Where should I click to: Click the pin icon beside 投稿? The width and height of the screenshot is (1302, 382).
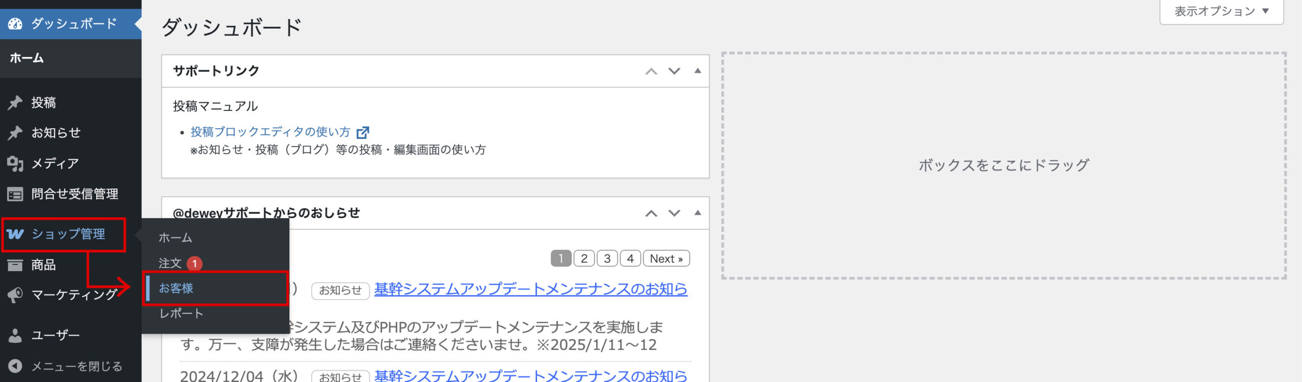pos(15,103)
